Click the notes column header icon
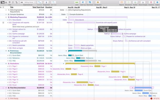Viewport: 160px width, 100px height. (3, 7)
